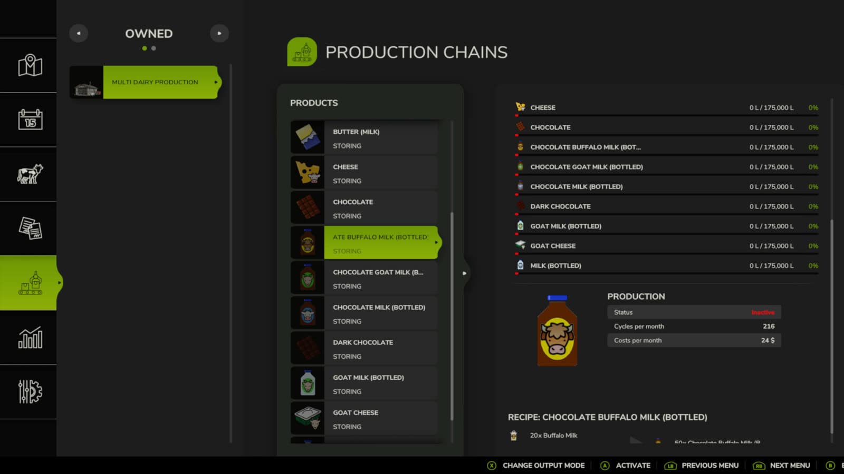Click Change Output Mode button
Screen dimensions: 844x474
tap(536, 466)
